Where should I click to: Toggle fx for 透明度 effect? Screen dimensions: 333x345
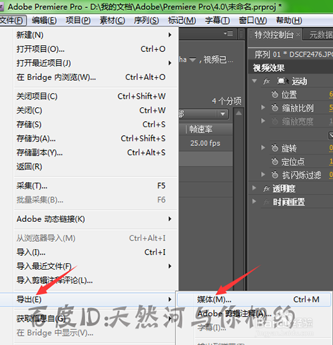266,189
